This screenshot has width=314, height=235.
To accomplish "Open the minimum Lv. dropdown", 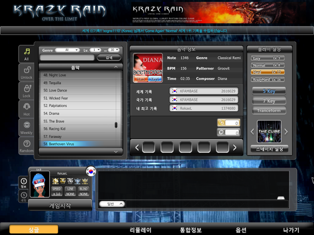I will click(95, 50).
